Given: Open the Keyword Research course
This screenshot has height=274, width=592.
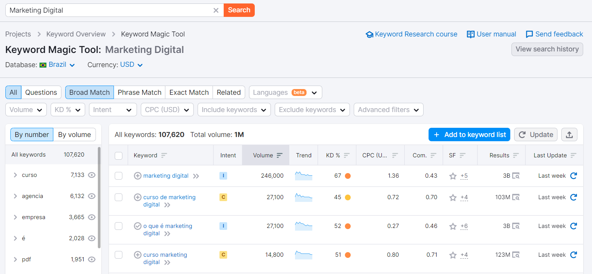Looking at the screenshot, I should point(415,34).
